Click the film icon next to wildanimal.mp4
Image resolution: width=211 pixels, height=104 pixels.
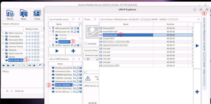(x=101, y=35)
